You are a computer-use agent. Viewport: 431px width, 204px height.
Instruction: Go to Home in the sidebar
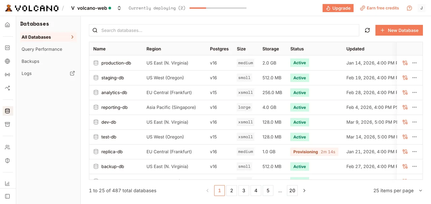(7, 25)
